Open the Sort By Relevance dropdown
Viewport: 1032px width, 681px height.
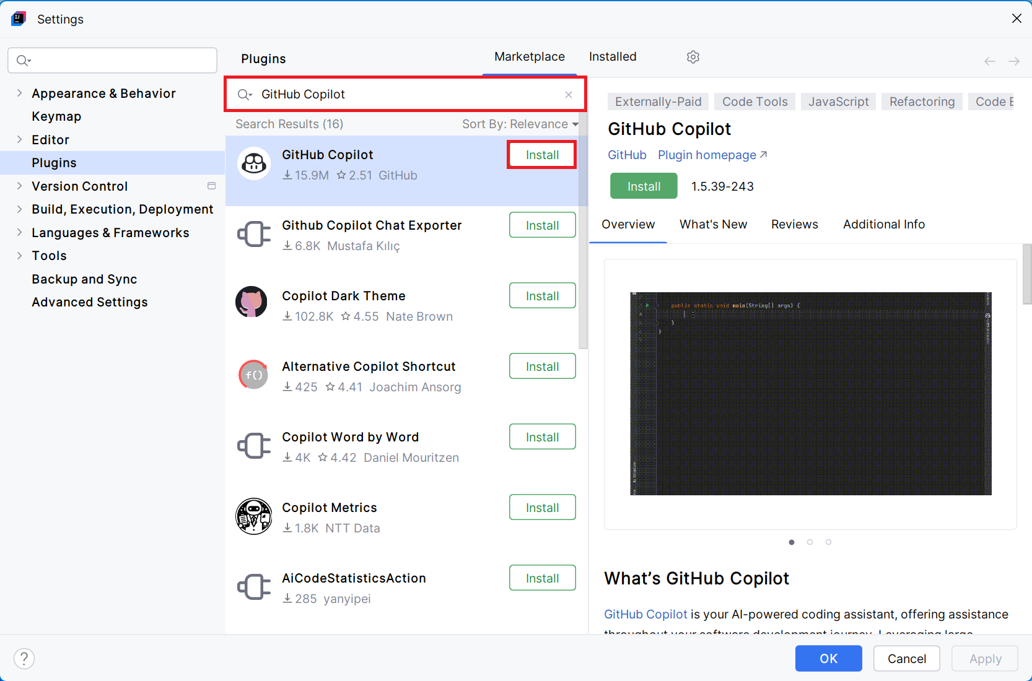(x=520, y=124)
